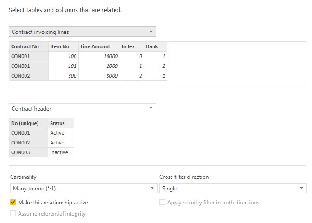Toggle Apply security filter in both directions

[162, 202]
